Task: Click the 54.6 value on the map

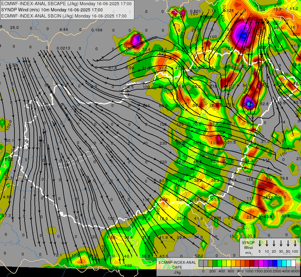Action: 198,237
